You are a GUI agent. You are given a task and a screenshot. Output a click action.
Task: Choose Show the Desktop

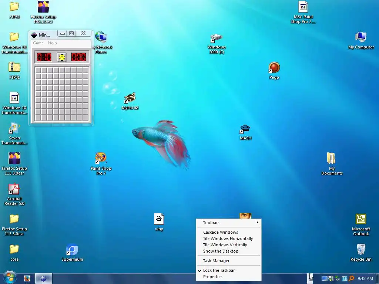coord(229,251)
